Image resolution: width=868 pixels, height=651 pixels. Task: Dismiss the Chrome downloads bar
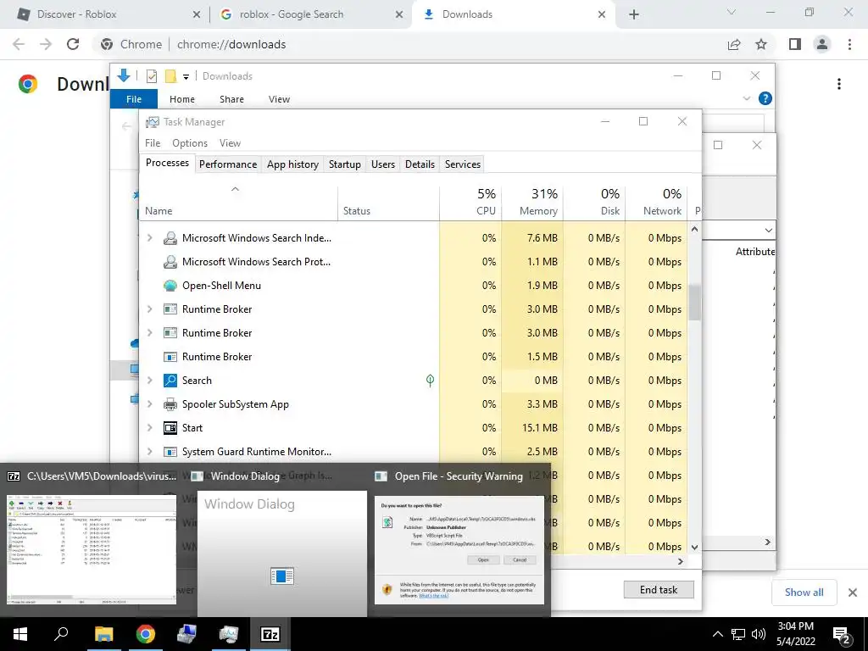tap(853, 593)
